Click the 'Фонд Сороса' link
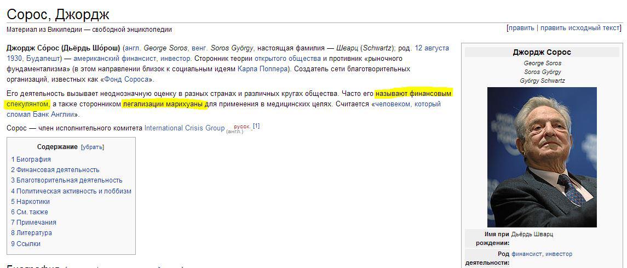Screen dimensions: 627x268 pos(127,79)
